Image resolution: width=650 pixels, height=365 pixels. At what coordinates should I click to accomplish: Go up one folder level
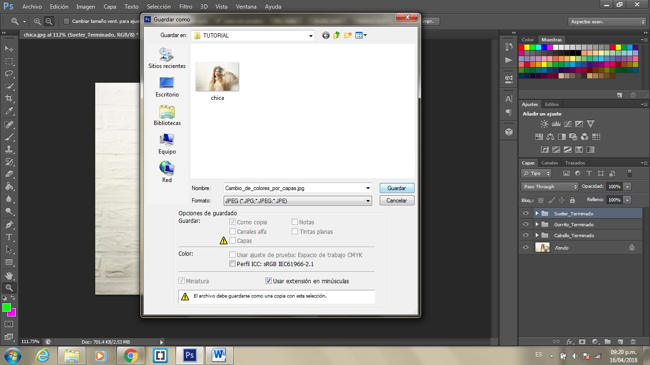(x=337, y=35)
